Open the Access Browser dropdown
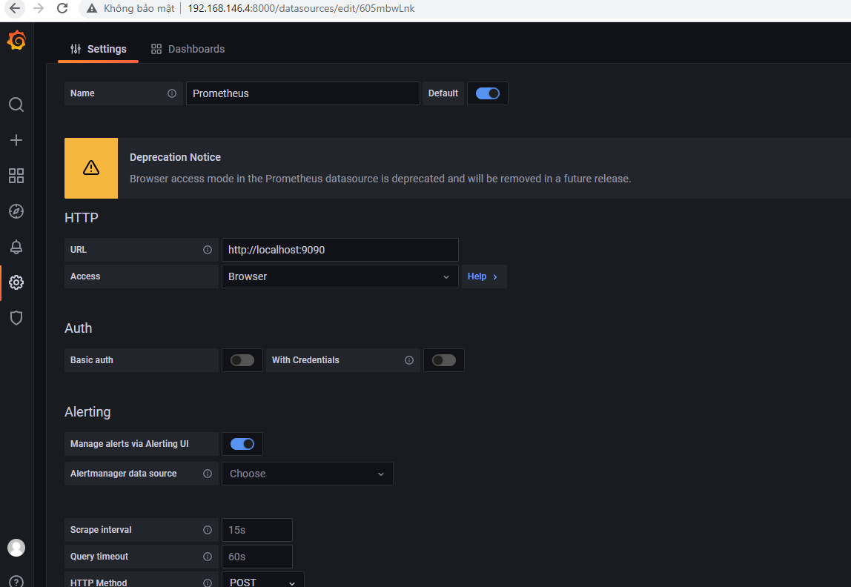The width and height of the screenshot is (851, 587). (x=340, y=276)
